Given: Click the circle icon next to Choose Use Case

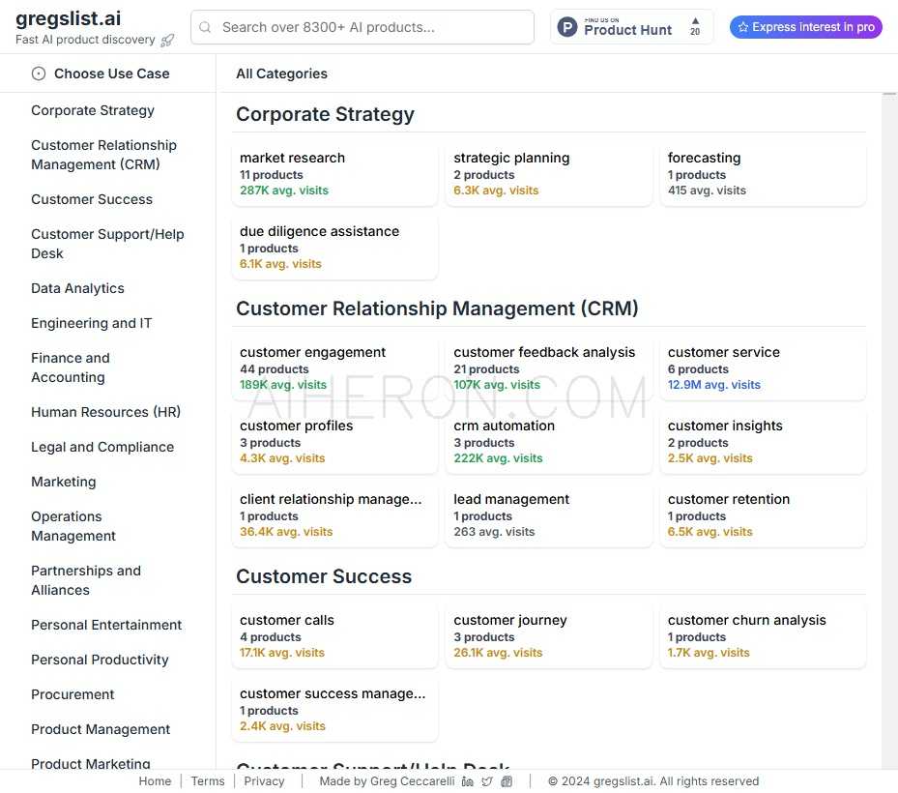Looking at the screenshot, I should (39, 73).
